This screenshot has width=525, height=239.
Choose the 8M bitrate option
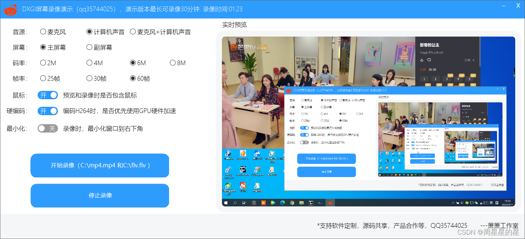(x=173, y=63)
